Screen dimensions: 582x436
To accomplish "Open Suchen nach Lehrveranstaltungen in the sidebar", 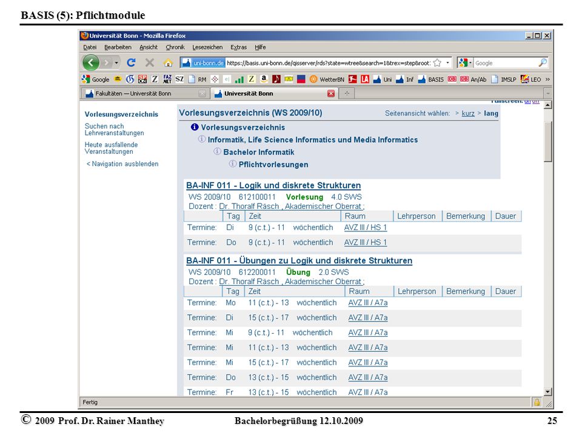I will [114, 130].
